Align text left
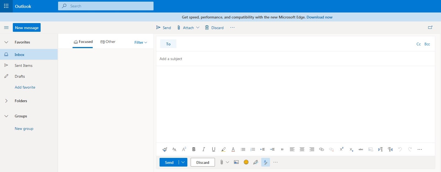Image resolution: width=441 pixels, height=172 pixels. coord(292,149)
